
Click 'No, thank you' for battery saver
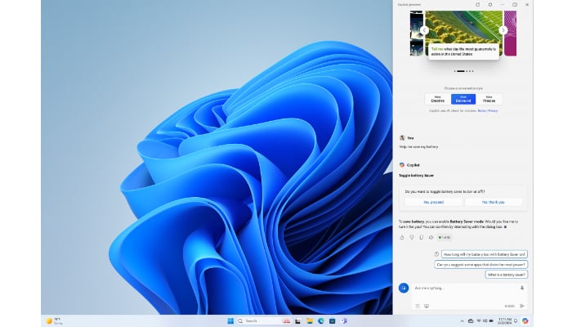[x=494, y=202]
